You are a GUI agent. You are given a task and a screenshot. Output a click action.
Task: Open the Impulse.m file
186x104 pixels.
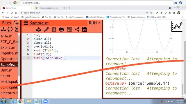click(x=9, y=53)
